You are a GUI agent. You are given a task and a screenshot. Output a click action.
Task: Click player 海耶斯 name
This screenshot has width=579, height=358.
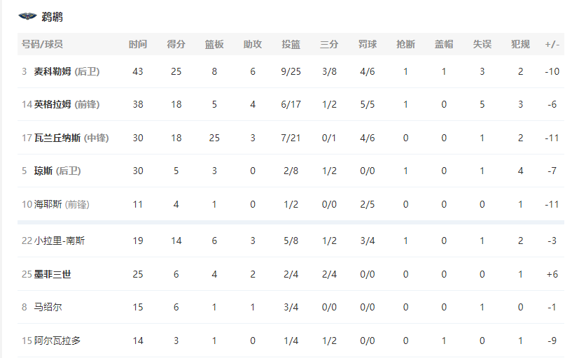(x=48, y=204)
